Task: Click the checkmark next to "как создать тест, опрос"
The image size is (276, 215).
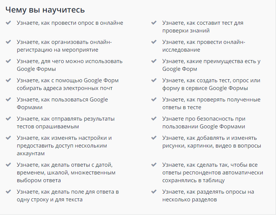Action: (x=154, y=80)
